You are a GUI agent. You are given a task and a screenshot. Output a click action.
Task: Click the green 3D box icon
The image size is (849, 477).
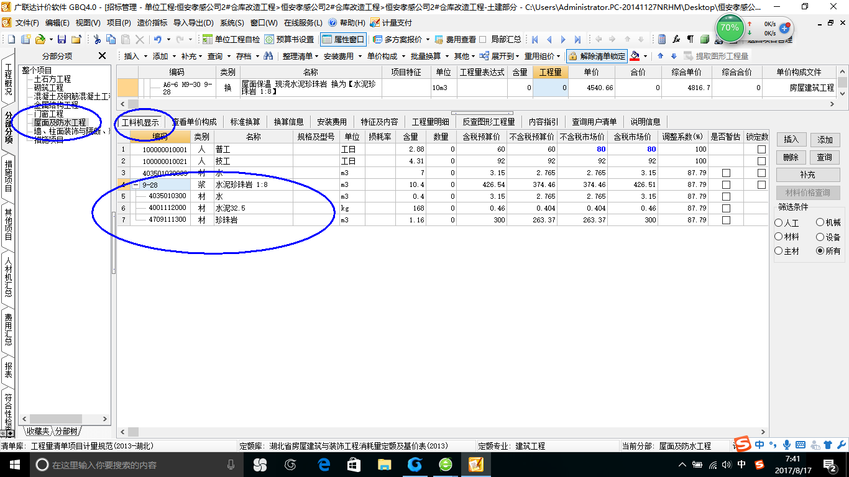click(704, 39)
